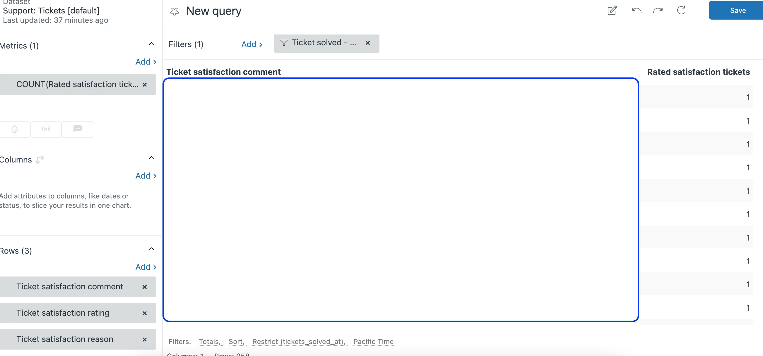
Task: Click the edit pencil icon in header
Action: click(612, 11)
